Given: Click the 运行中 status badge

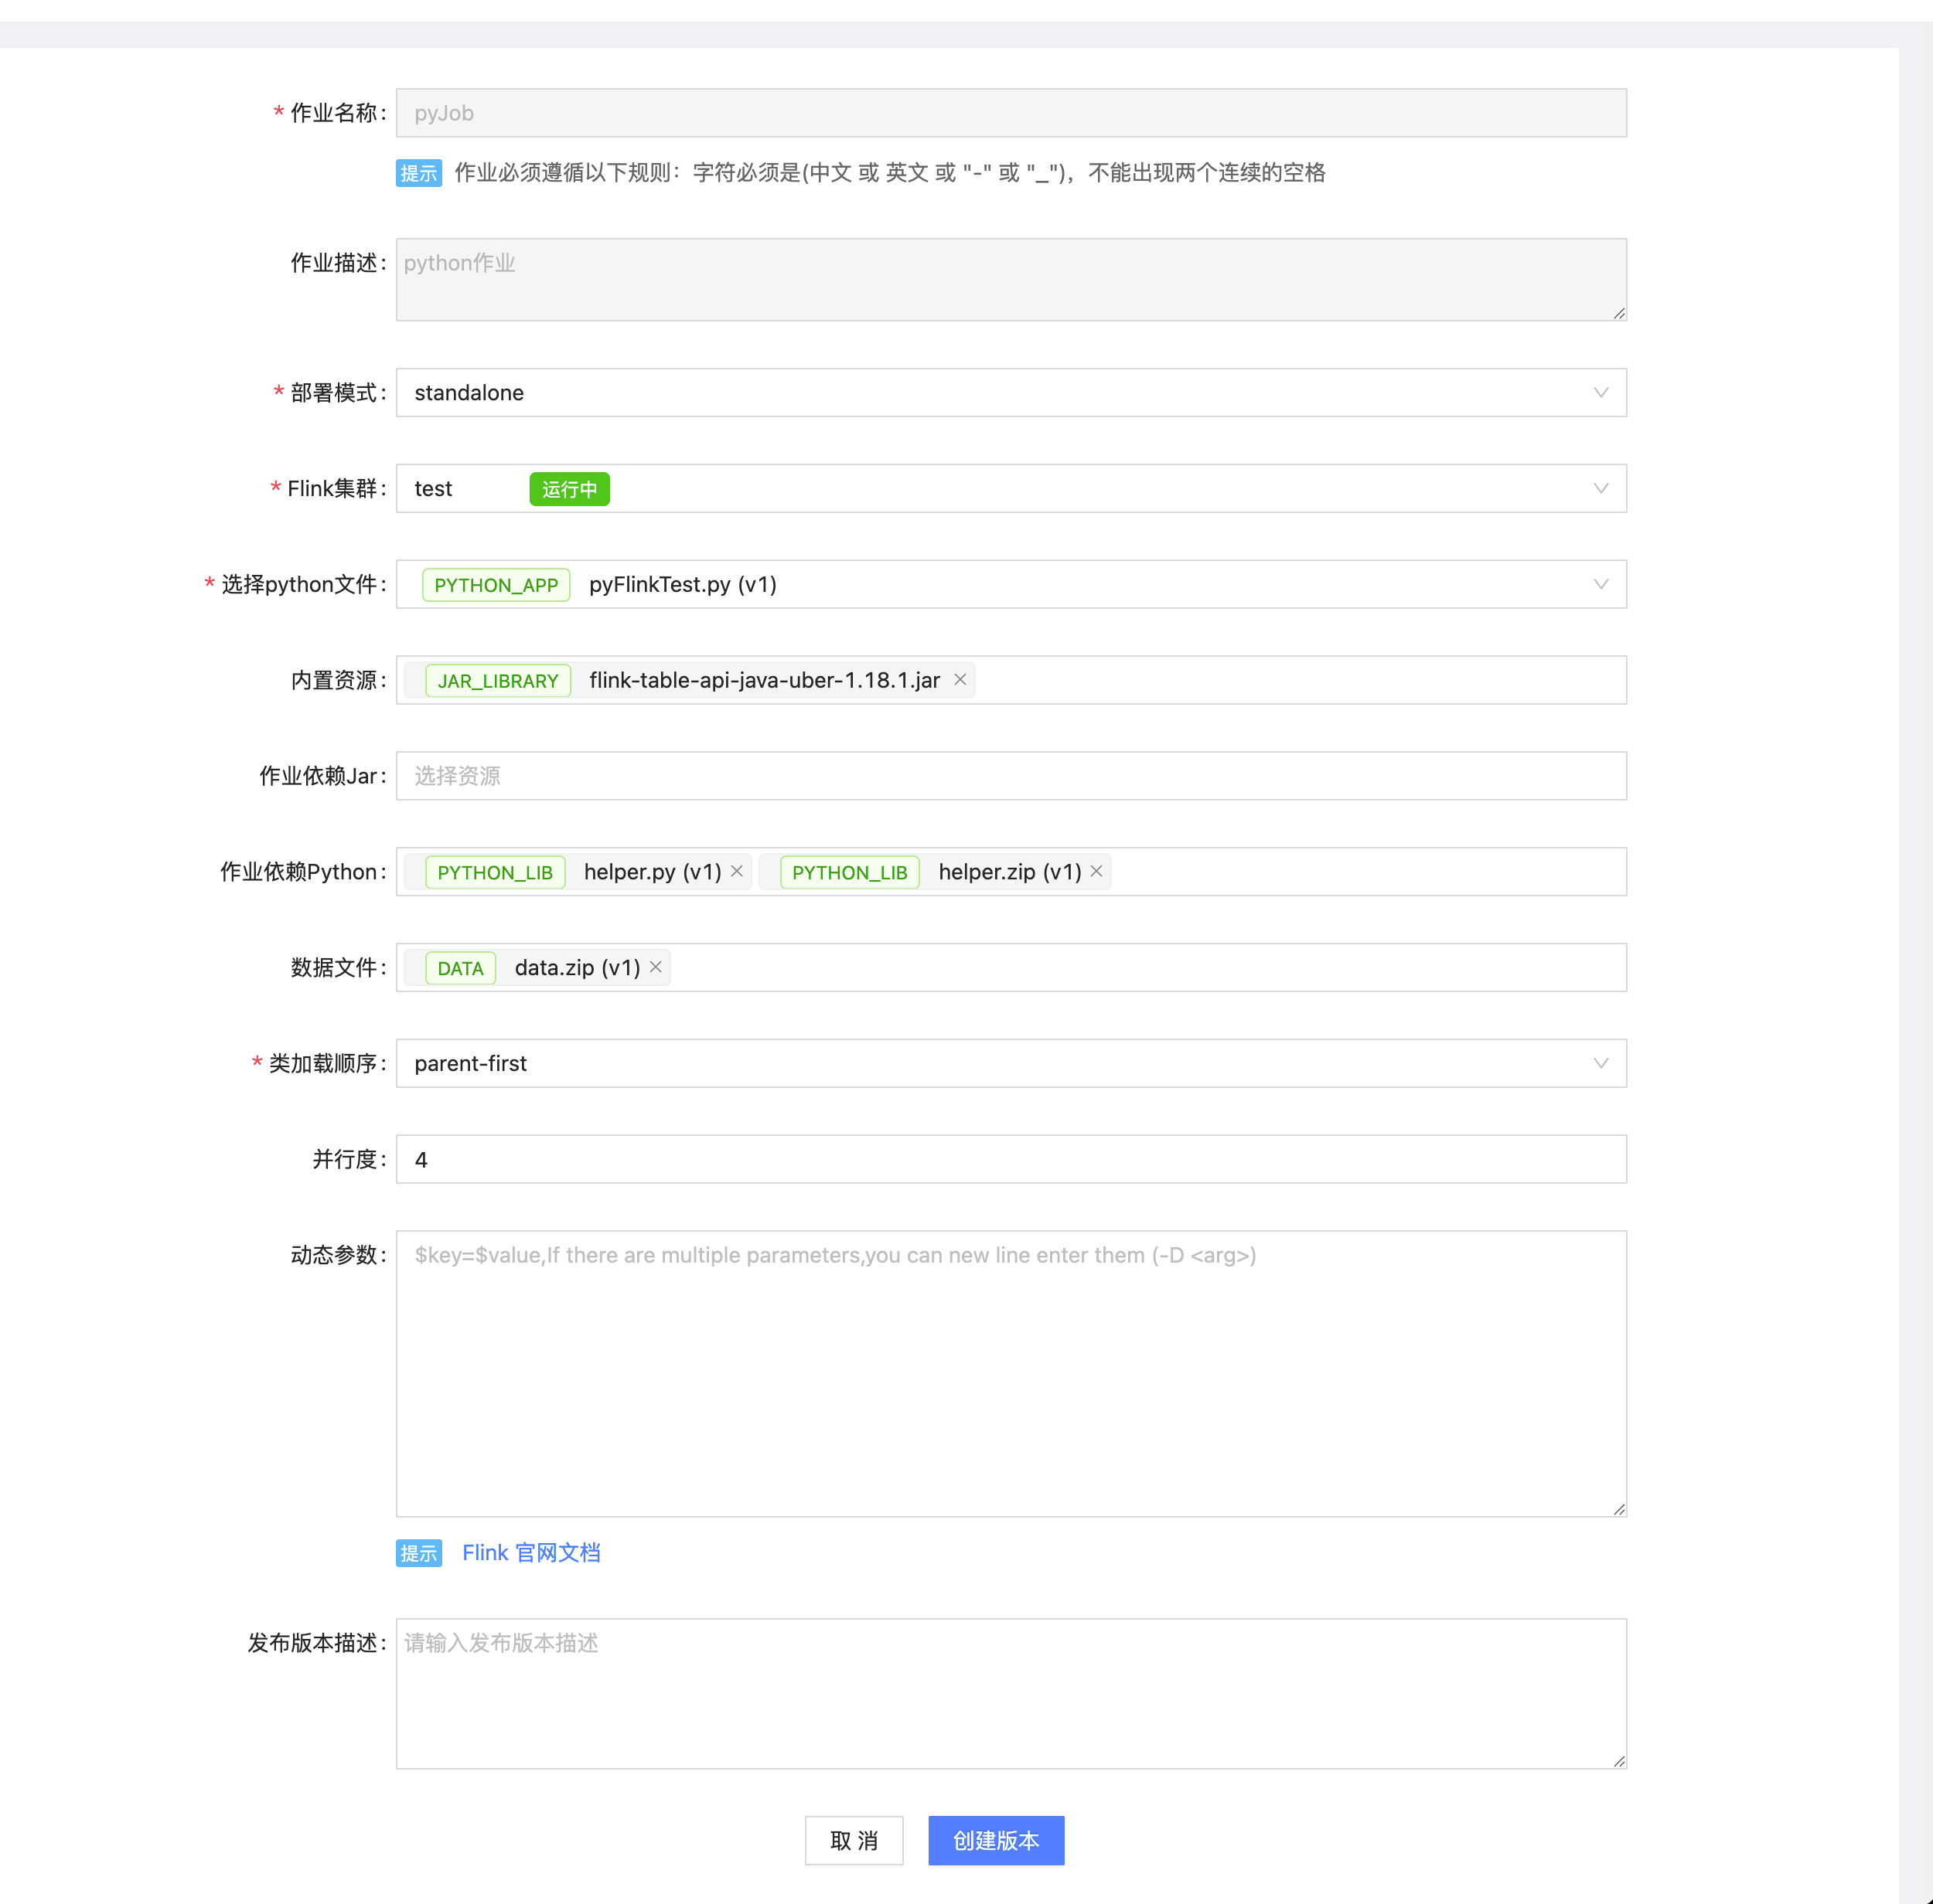Looking at the screenshot, I should pos(569,489).
